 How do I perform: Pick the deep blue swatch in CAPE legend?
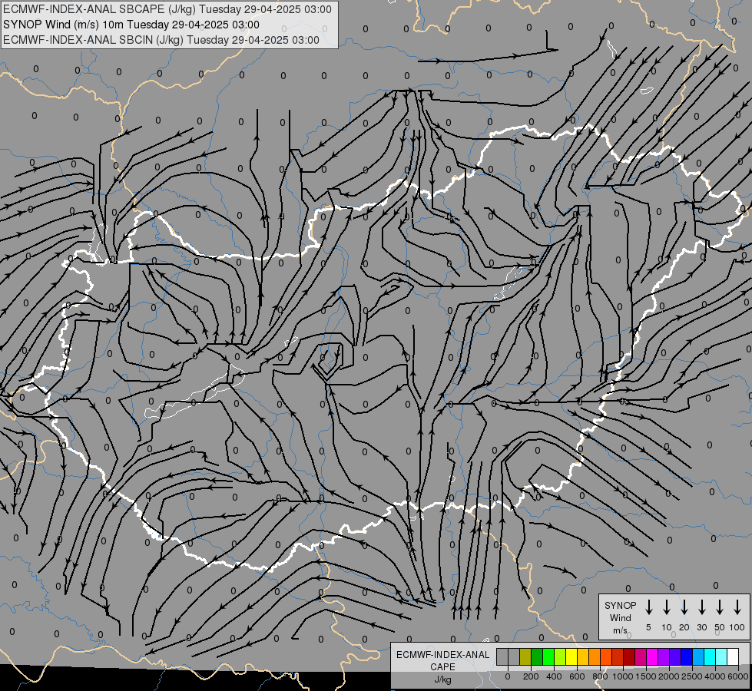click(x=687, y=656)
